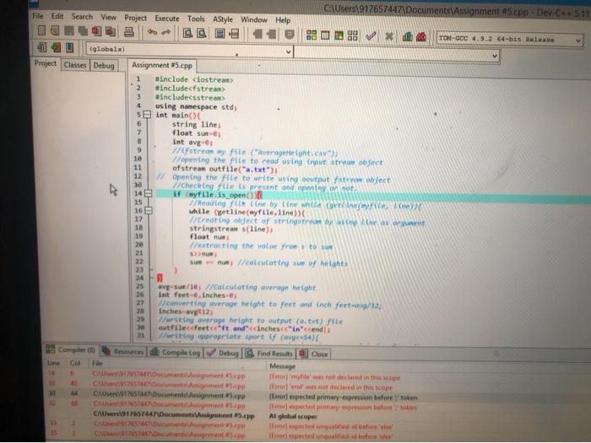
Task: Click the Close file toolbar icon
Action: pos(96,31)
